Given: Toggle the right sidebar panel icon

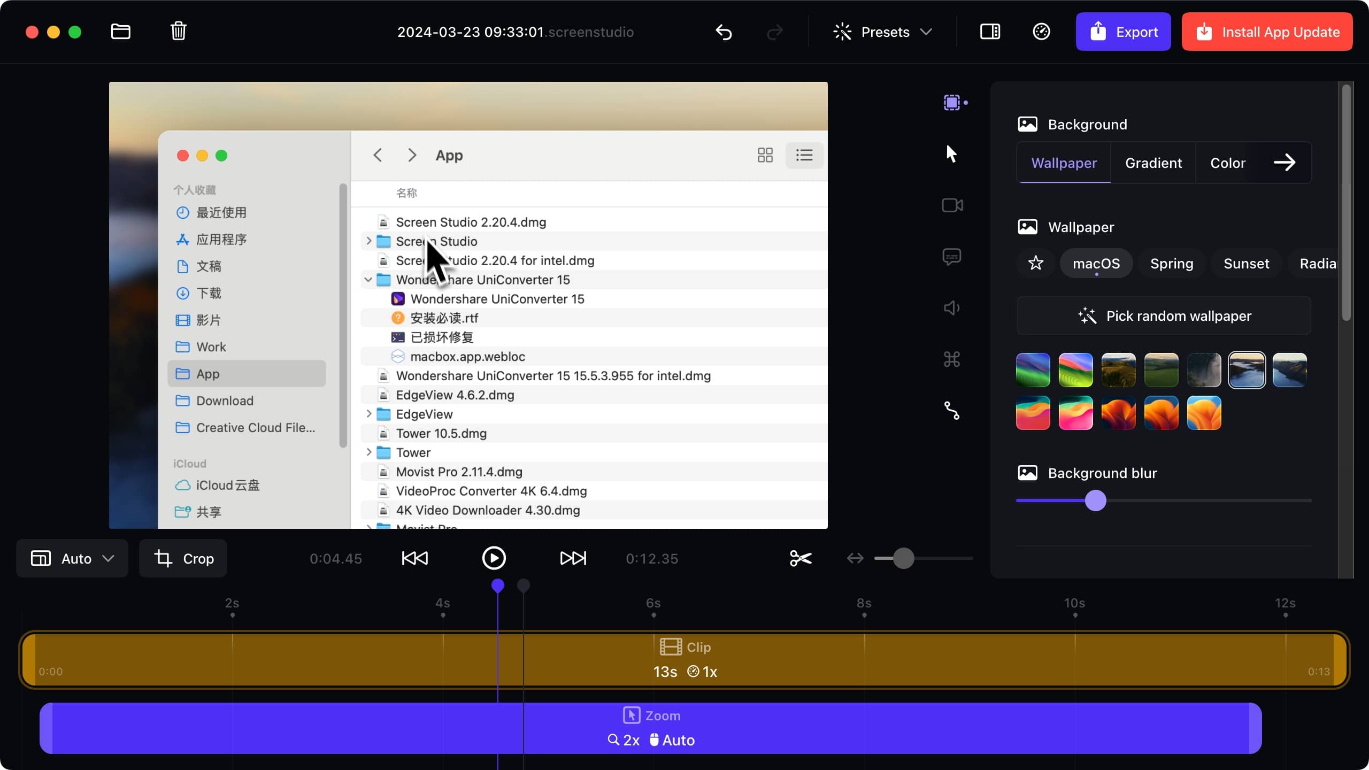Looking at the screenshot, I should tap(990, 32).
